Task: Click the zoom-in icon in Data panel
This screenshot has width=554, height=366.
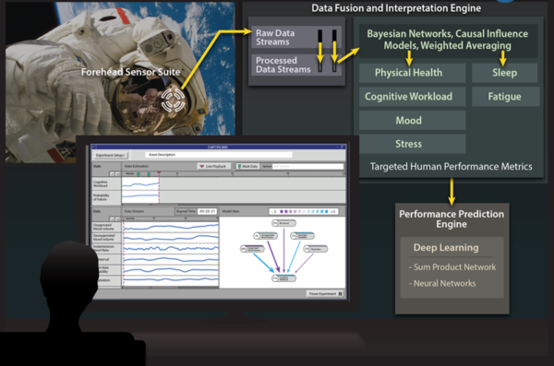Action: 117,219
